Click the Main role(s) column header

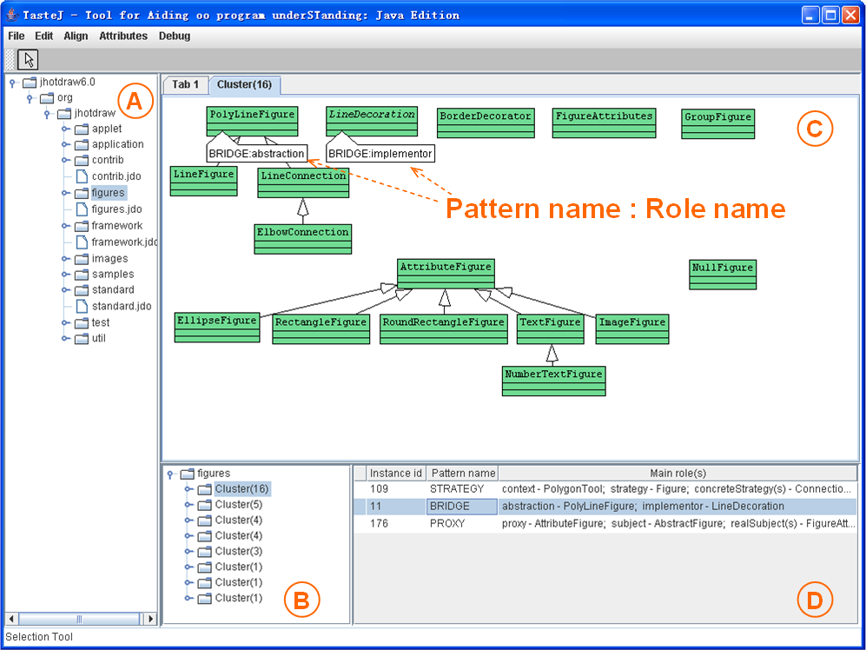click(x=678, y=473)
